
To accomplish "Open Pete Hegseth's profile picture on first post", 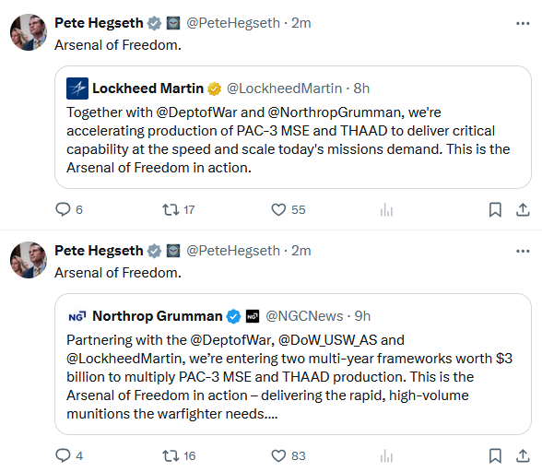I will 29,32.
